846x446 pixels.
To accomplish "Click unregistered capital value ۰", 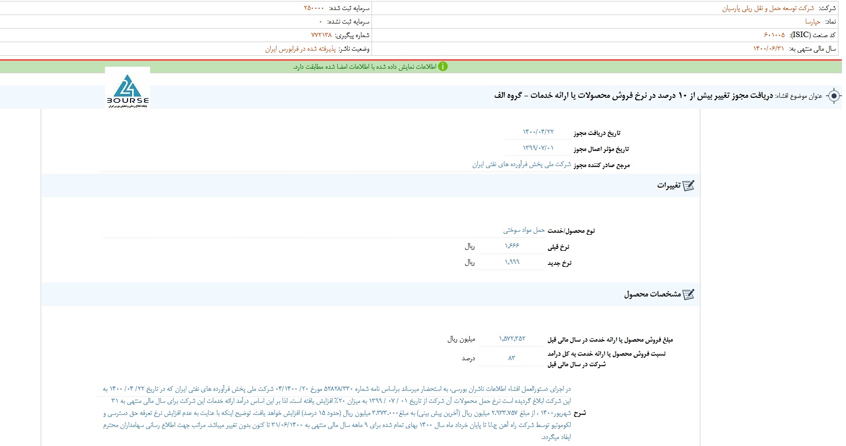I will click(320, 22).
